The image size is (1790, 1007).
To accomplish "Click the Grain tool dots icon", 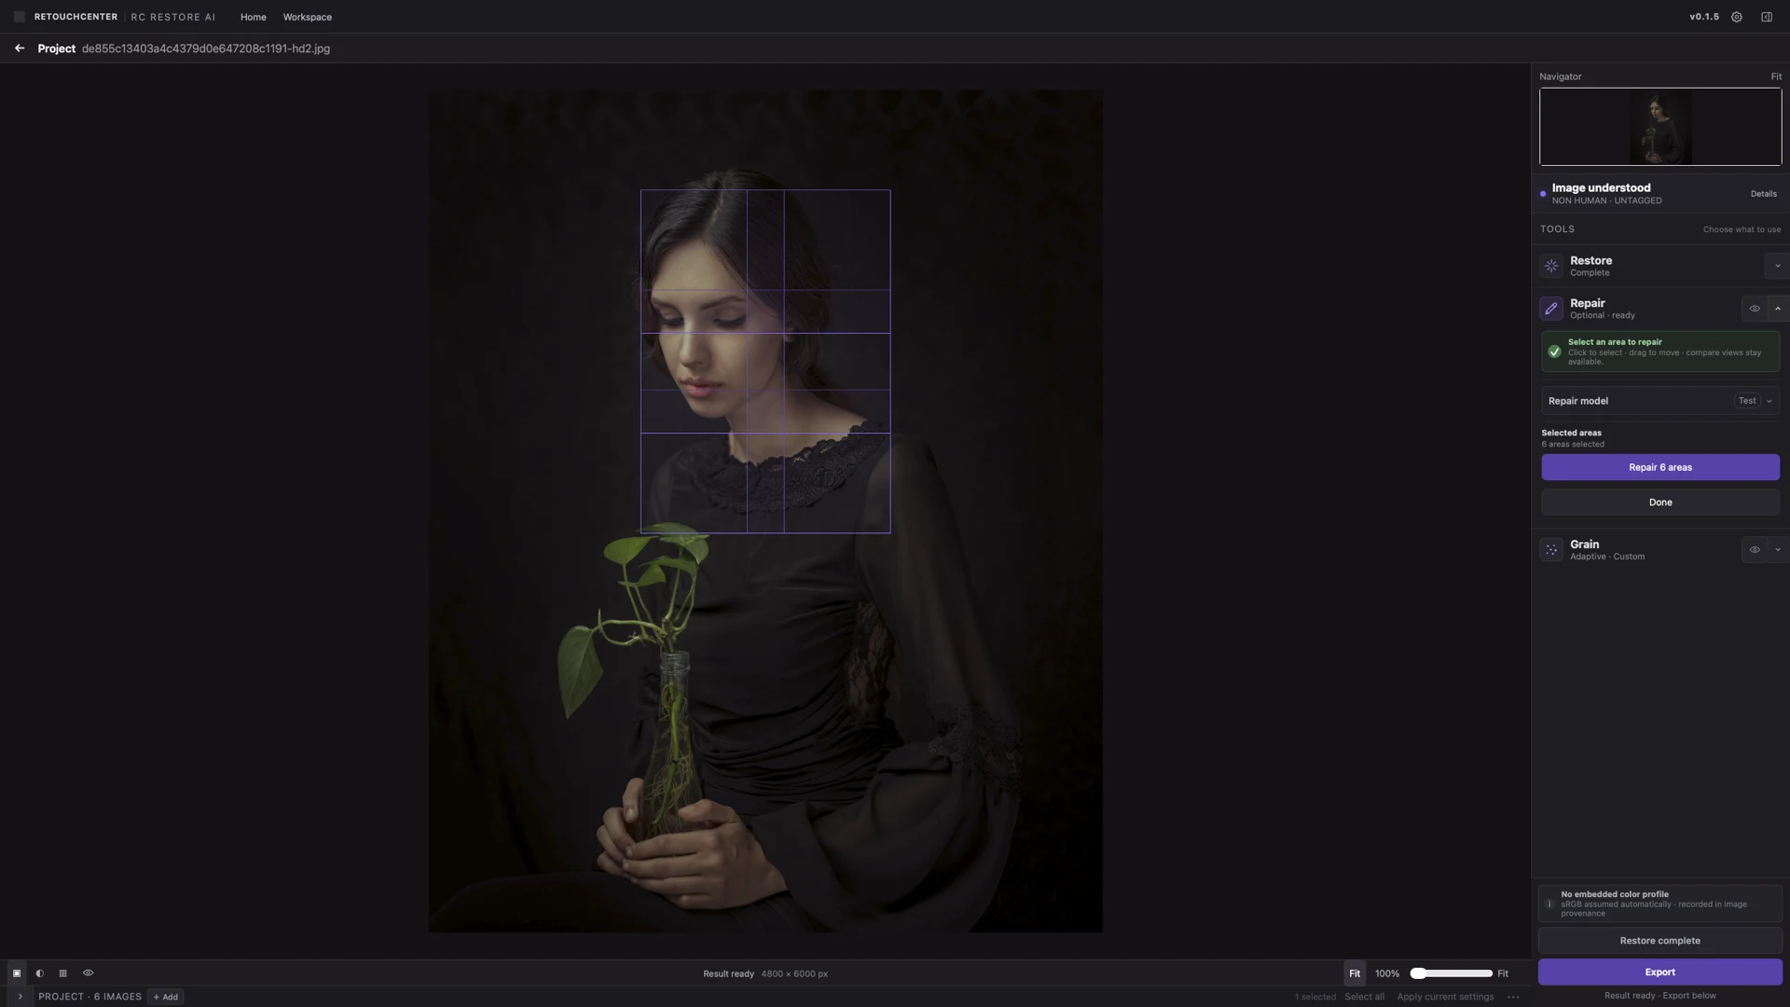I will pyautogui.click(x=1551, y=550).
